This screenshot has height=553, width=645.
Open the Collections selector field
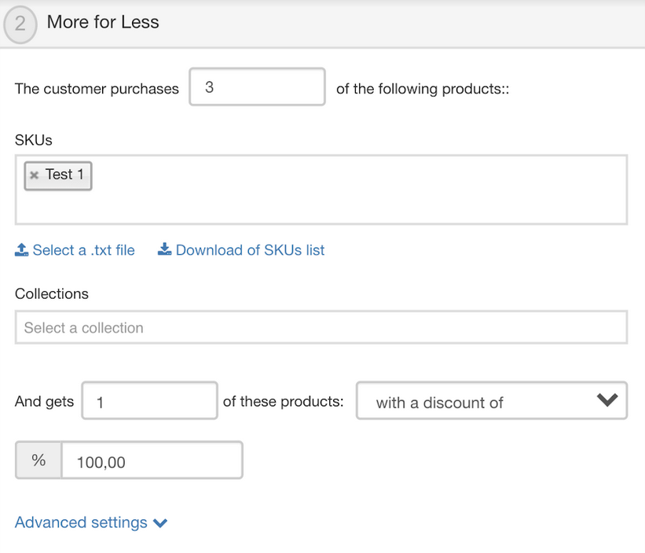coord(321,327)
